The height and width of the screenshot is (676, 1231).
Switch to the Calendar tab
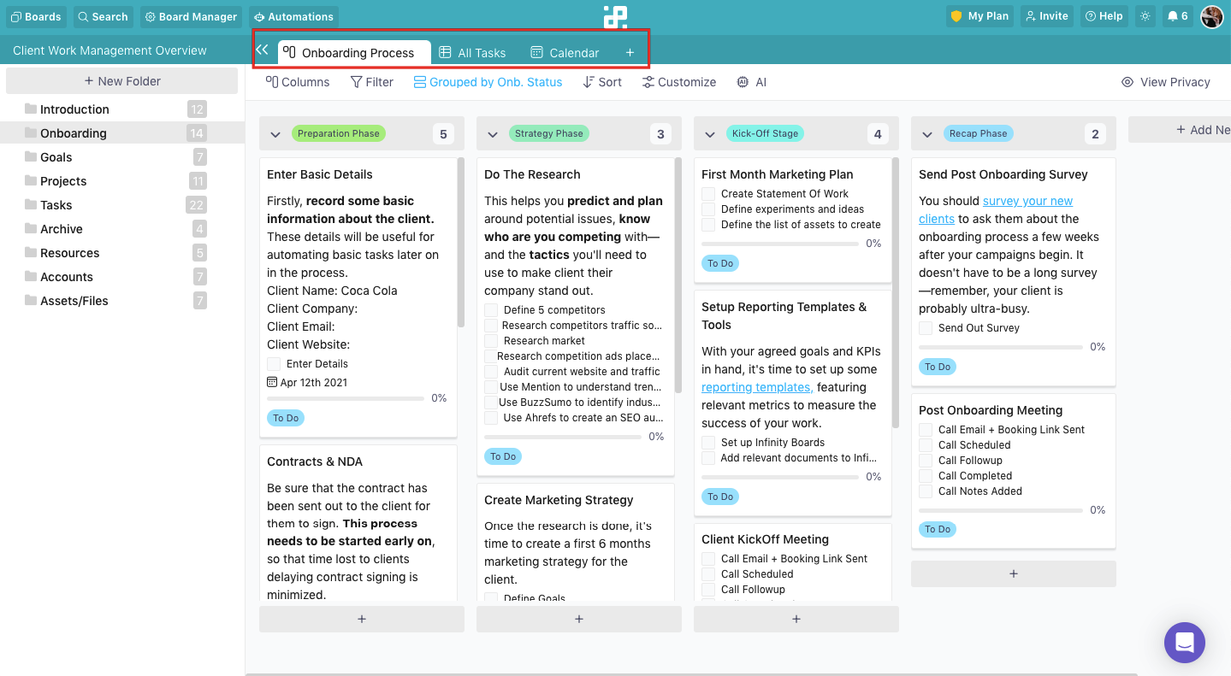565,53
